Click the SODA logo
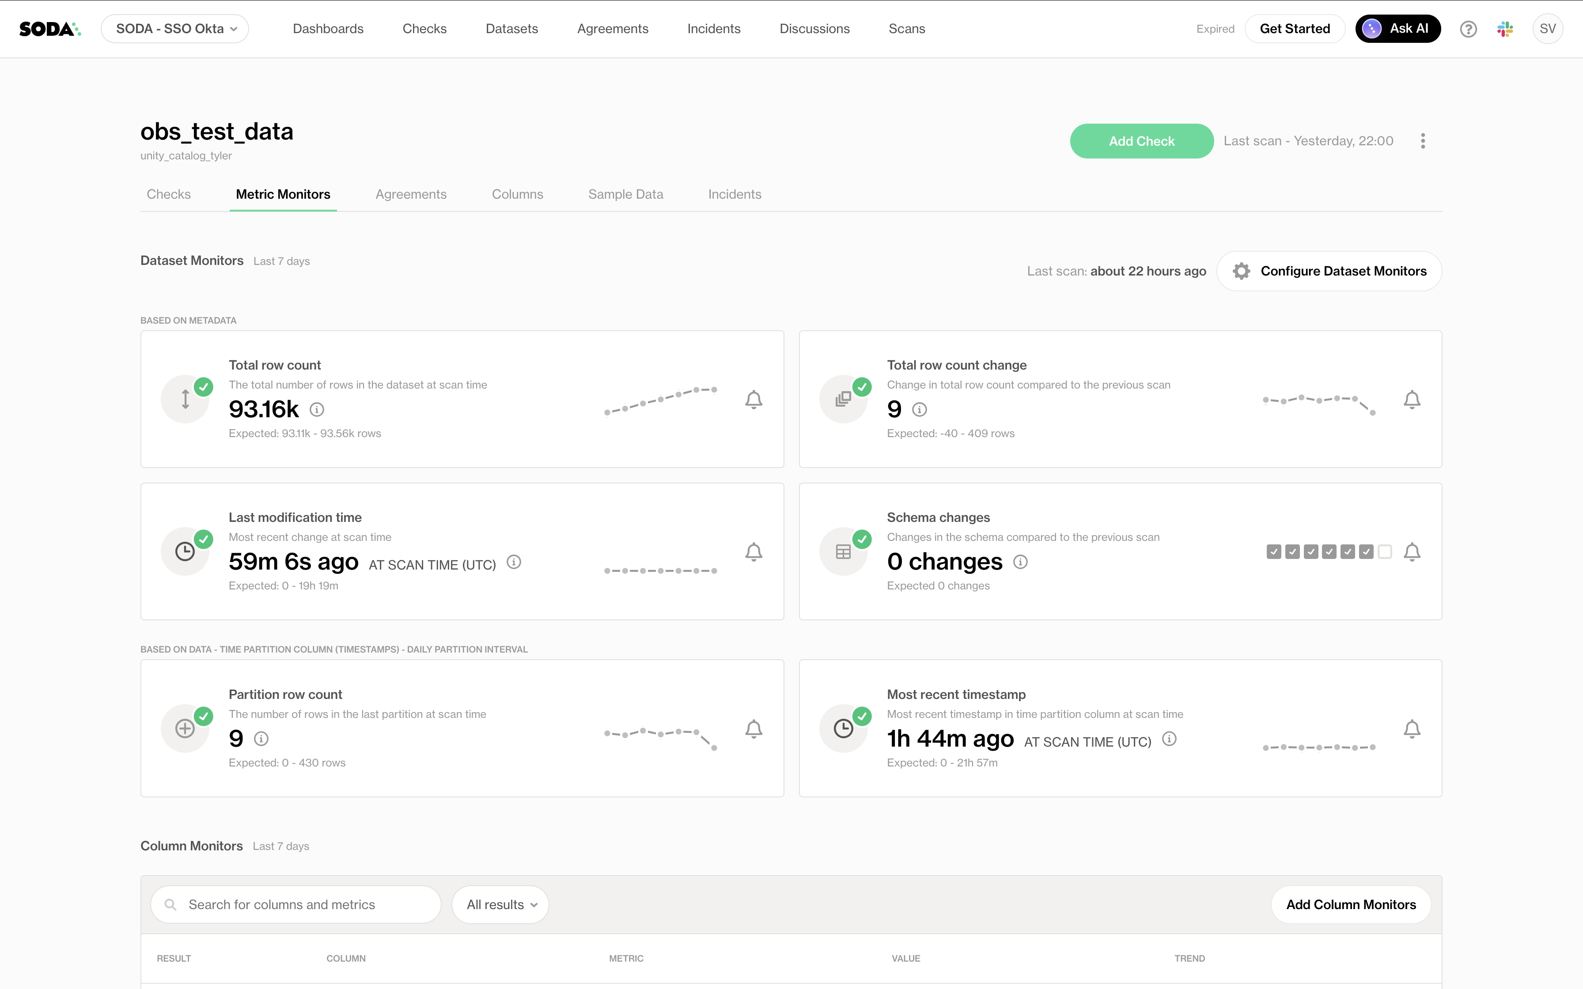 [x=50, y=29]
